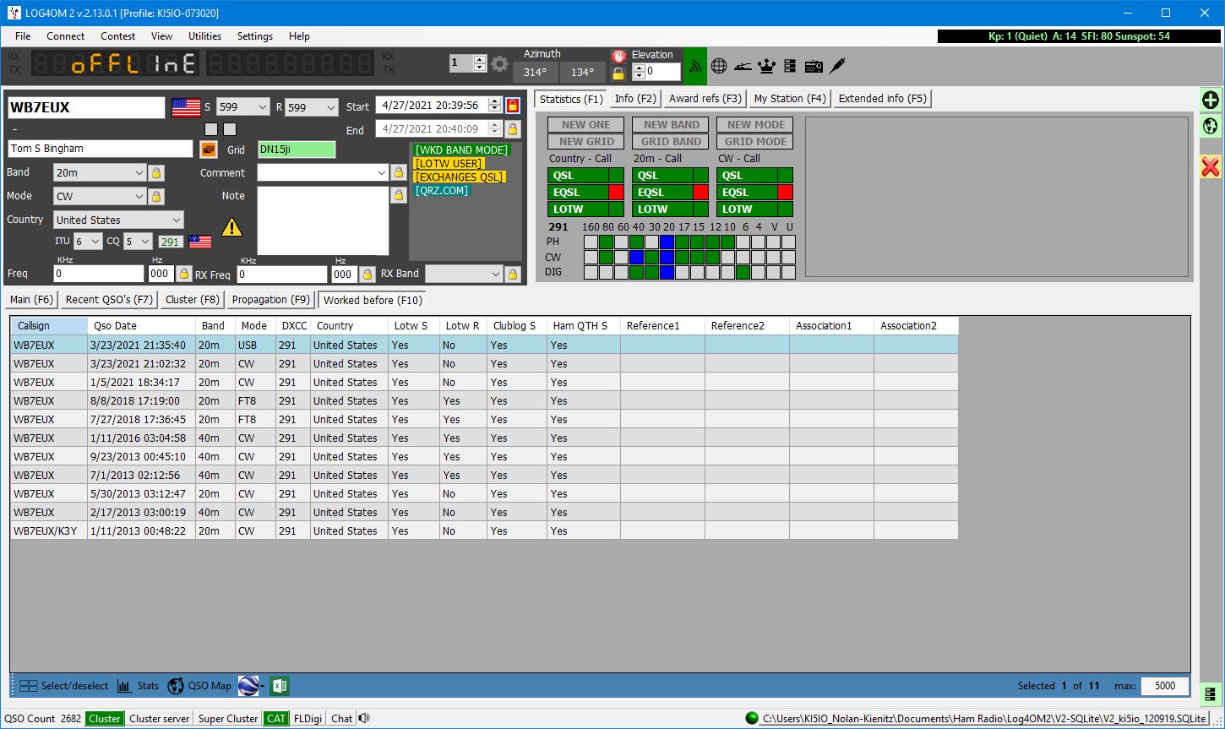Open the ITU zone dropdown
Image resolution: width=1225 pixels, height=729 pixels.
click(x=88, y=242)
